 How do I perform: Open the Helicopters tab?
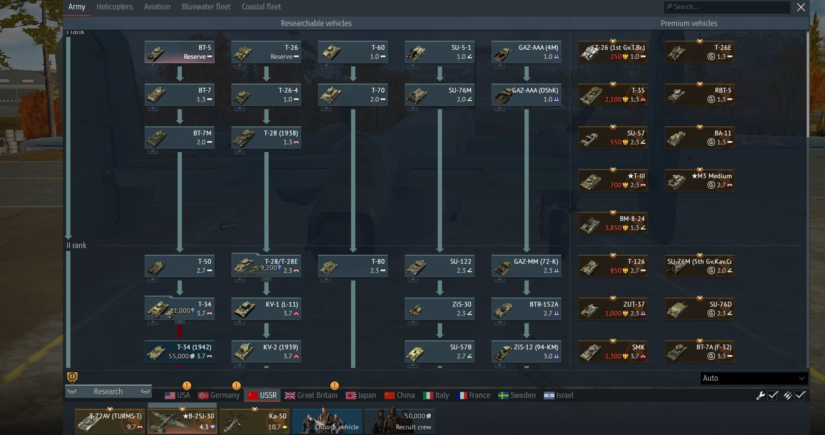115,7
